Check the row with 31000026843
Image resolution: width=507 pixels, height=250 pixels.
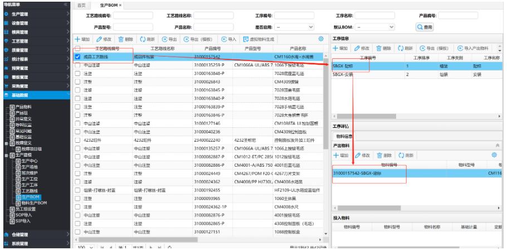pyautogui.click(x=77, y=82)
